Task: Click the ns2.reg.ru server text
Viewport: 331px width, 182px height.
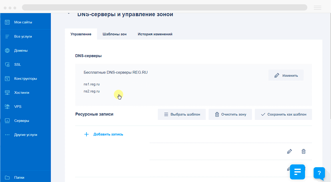Action: [92, 91]
